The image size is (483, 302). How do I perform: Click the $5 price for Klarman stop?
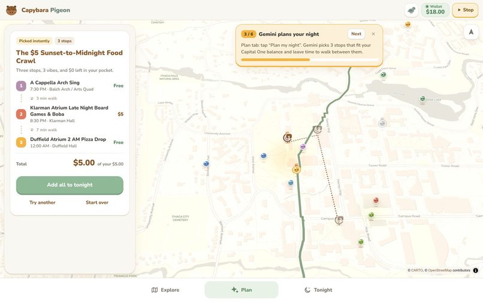pyautogui.click(x=120, y=114)
